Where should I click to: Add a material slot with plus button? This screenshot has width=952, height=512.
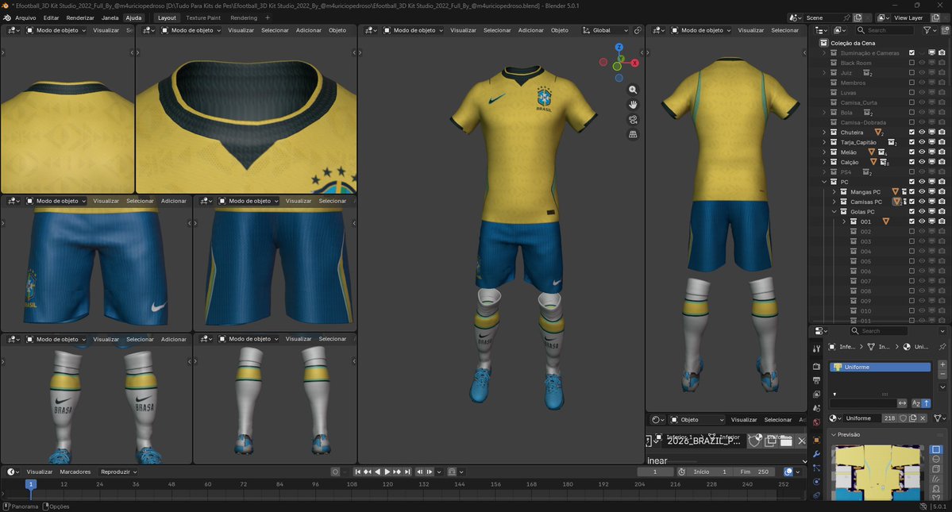[942, 364]
